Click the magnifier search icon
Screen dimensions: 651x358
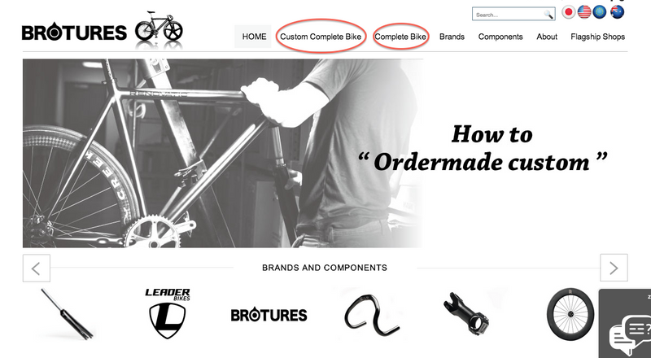[x=548, y=15]
